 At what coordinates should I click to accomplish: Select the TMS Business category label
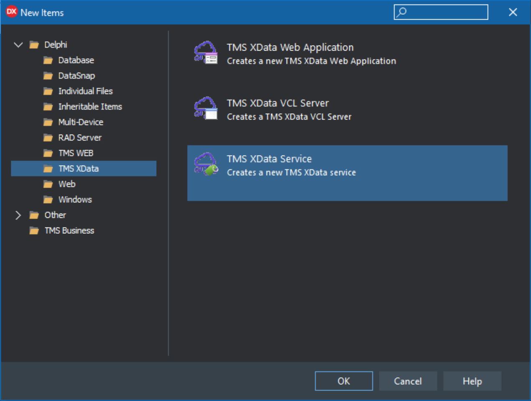[69, 230]
